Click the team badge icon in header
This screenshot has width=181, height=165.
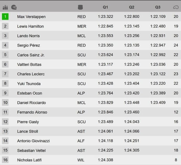[x=80, y=7]
